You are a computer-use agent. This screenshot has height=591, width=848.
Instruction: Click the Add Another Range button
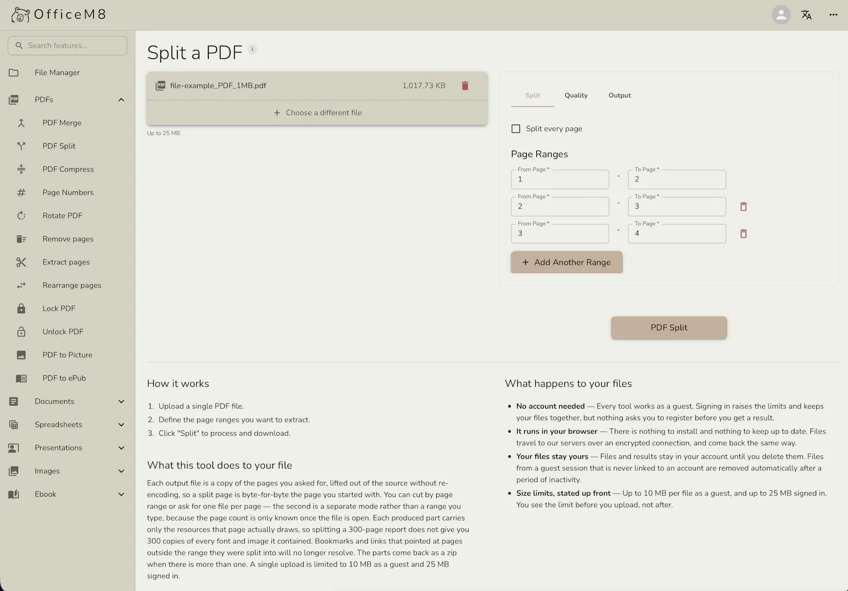tap(567, 262)
